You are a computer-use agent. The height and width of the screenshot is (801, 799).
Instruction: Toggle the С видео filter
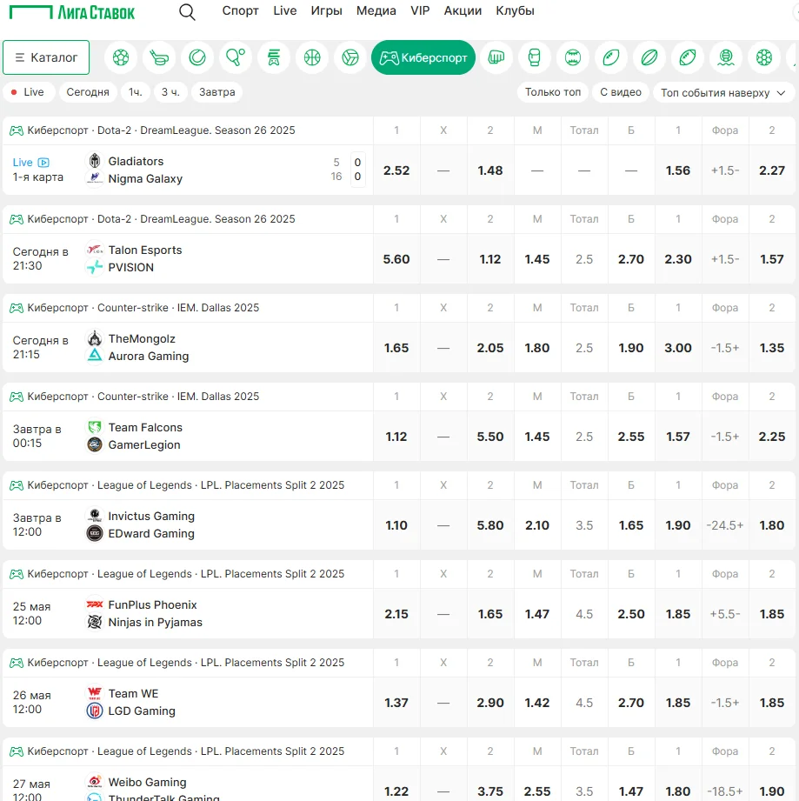pyautogui.click(x=621, y=92)
